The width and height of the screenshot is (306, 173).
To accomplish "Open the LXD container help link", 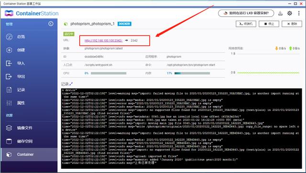I will point(246,13).
